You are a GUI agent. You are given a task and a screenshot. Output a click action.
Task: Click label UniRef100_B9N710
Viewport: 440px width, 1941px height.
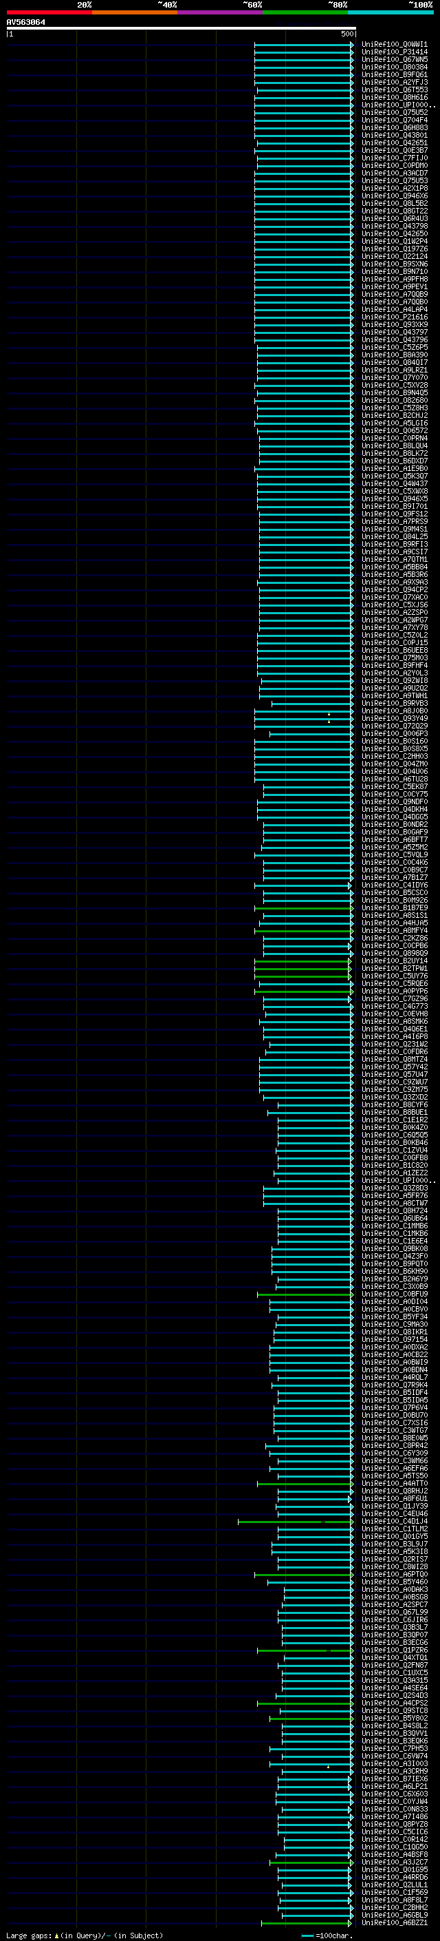coord(394,271)
